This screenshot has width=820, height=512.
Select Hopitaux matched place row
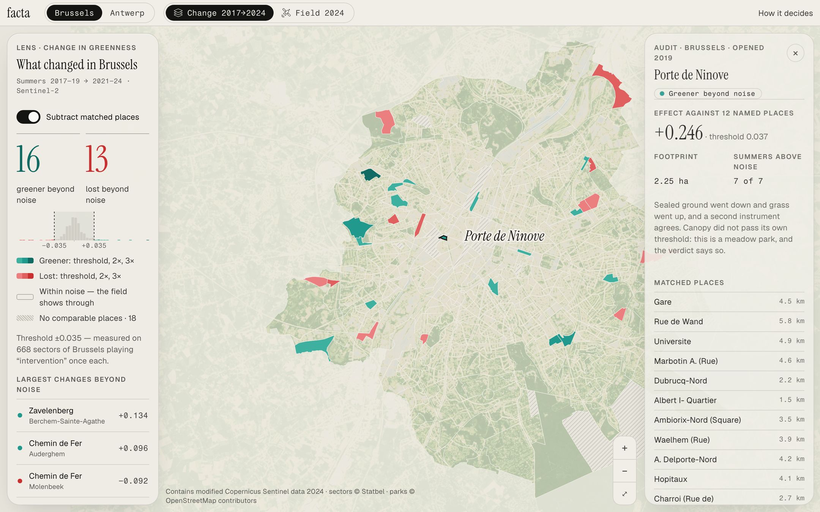729,479
